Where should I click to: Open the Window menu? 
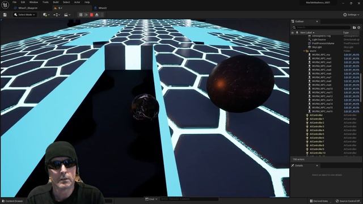[33, 2]
